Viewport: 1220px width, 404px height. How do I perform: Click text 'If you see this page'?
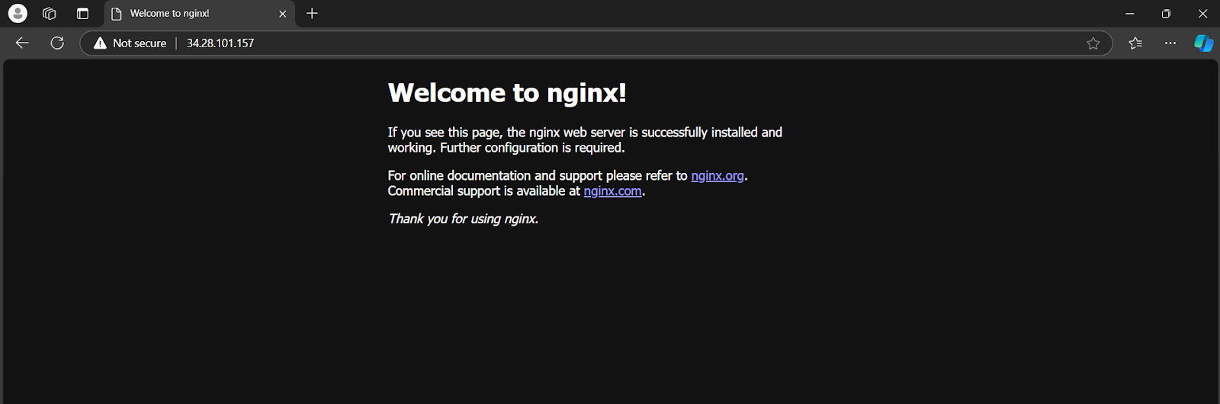tap(443, 133)
